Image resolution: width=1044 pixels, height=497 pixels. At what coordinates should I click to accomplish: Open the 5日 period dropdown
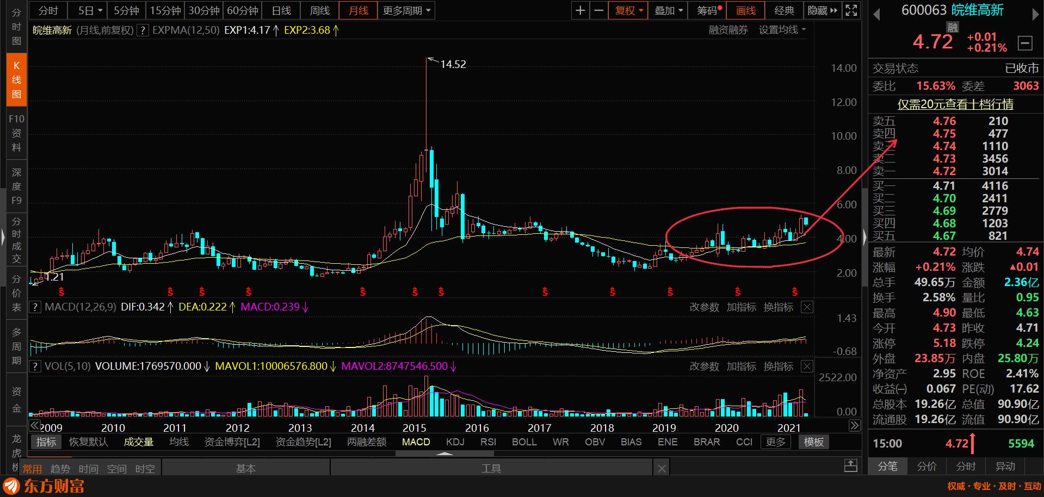click(x=89, y=10)
